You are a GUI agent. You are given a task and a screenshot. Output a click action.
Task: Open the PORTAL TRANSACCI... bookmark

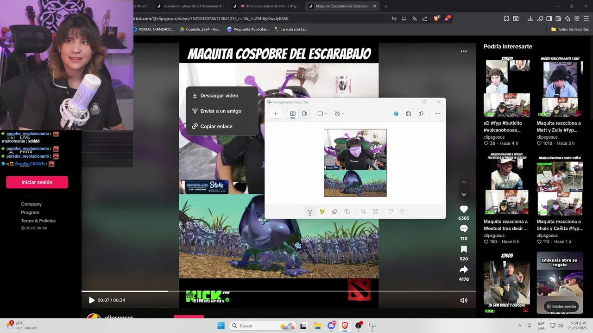(153, 29)
